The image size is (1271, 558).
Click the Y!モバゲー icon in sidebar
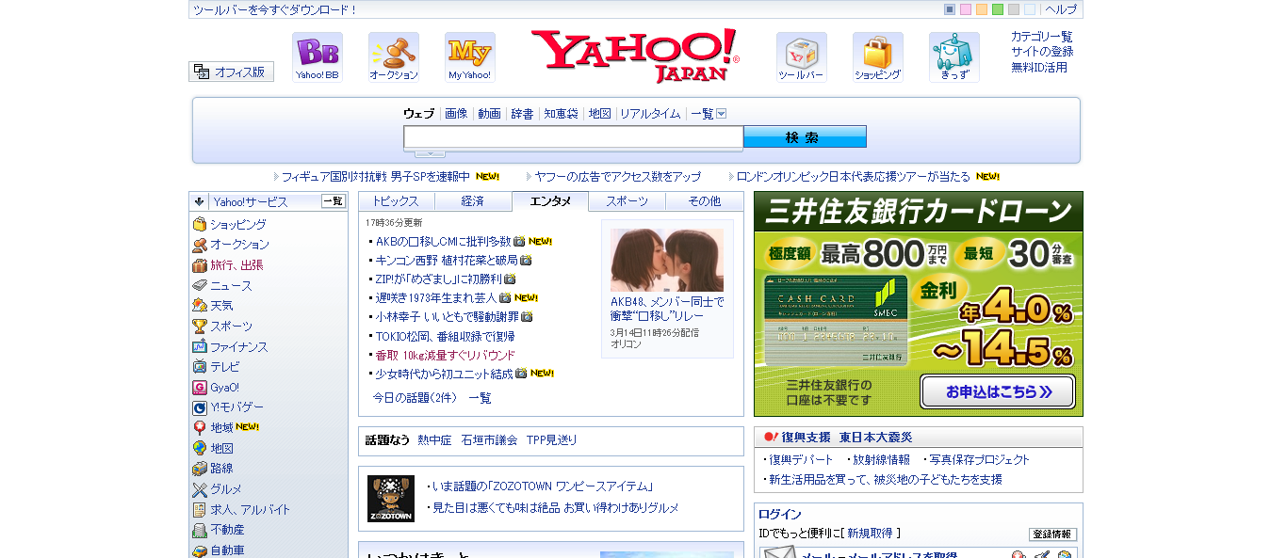(200, 407)
